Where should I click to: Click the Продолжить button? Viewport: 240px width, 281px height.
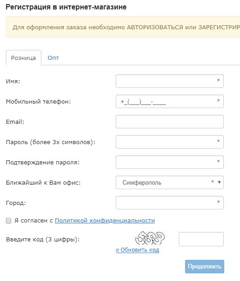tap(204, 267)
